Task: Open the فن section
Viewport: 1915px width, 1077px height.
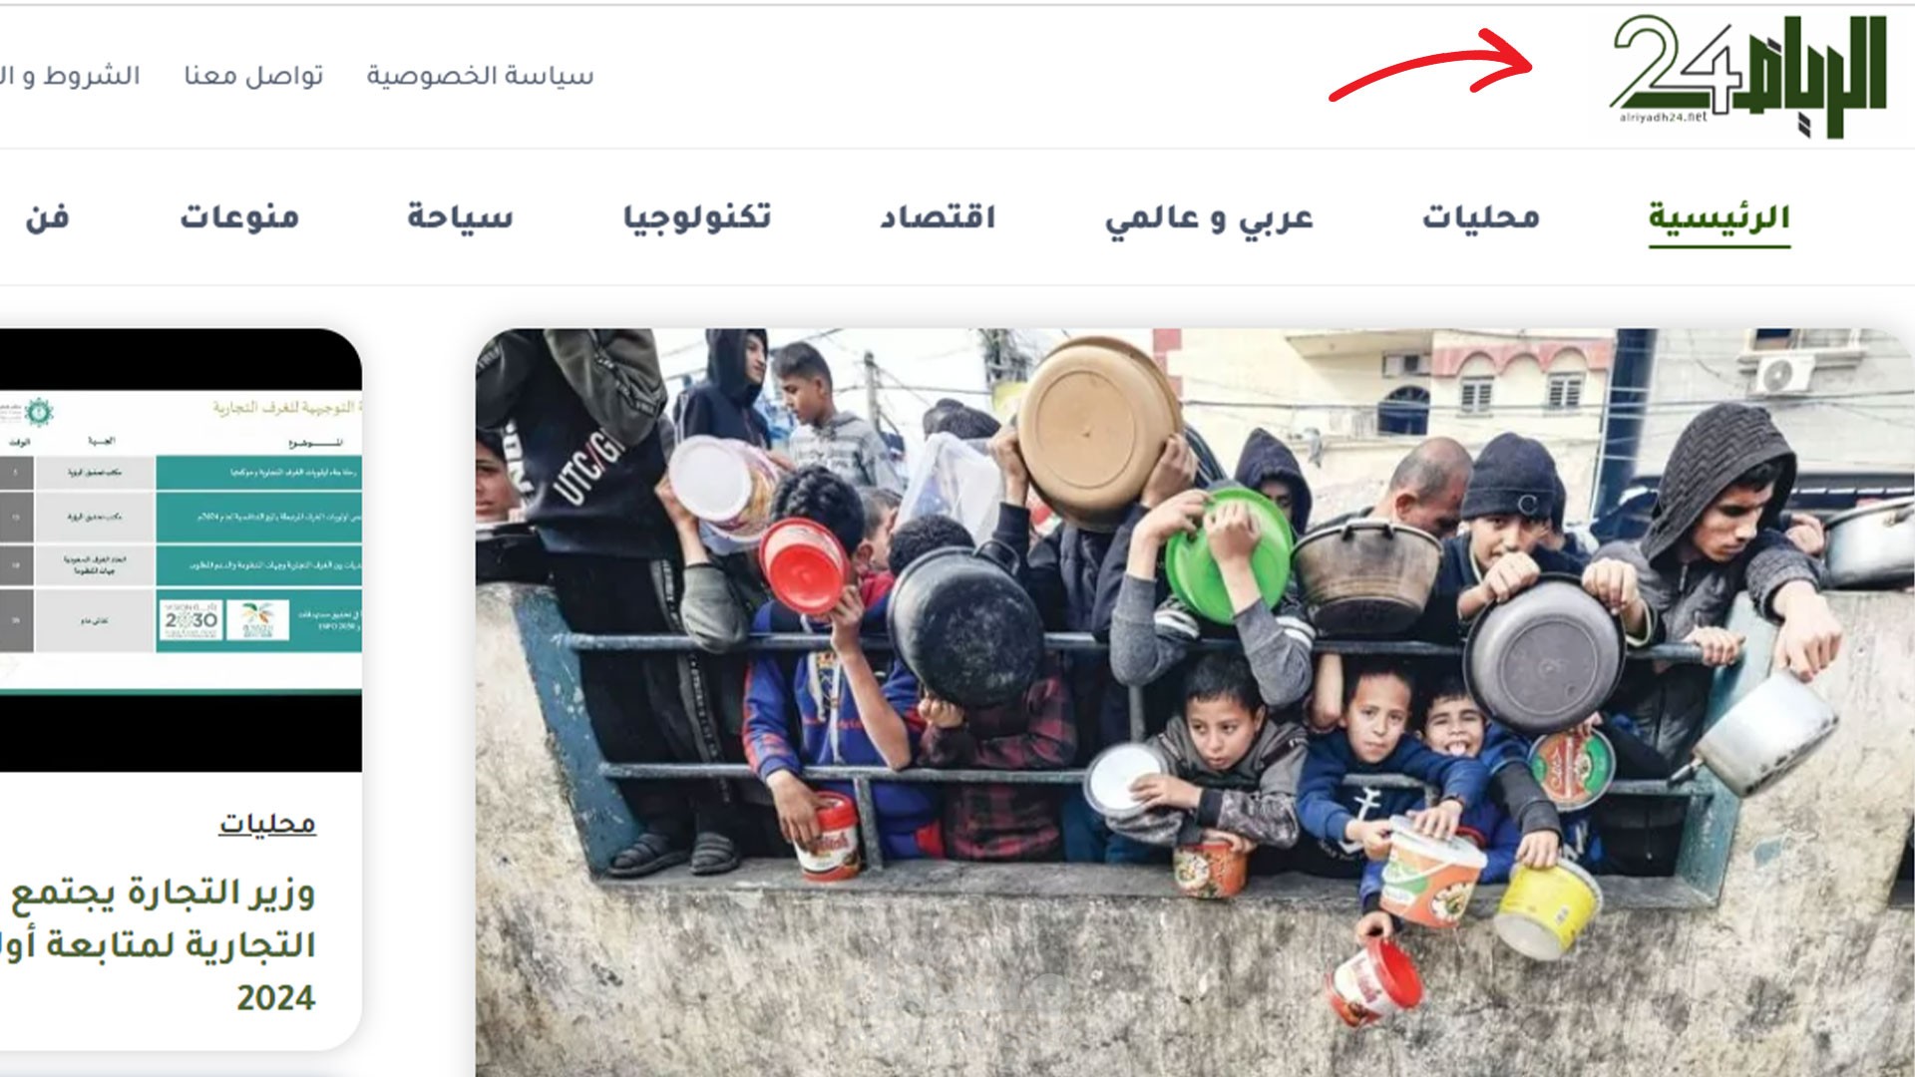Action: pyautogui.click(x=47, y=216)
